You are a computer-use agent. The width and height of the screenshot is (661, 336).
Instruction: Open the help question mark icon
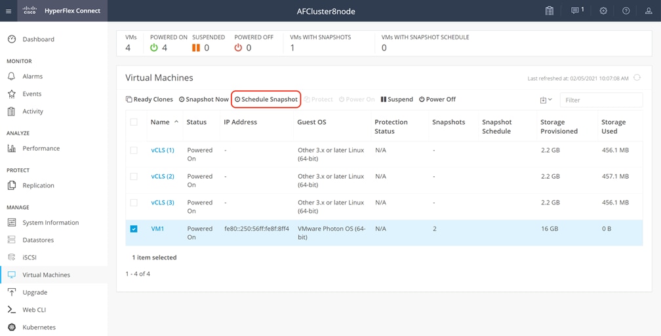[626, 11]
